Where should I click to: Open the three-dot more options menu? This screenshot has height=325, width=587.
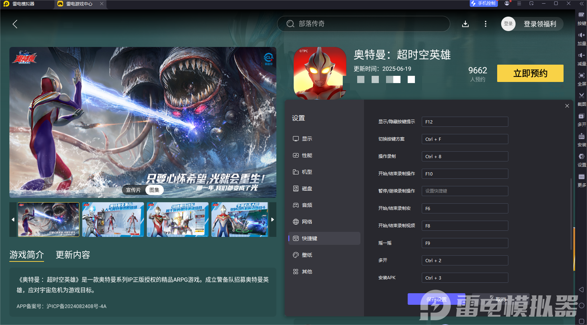[485, 24]
